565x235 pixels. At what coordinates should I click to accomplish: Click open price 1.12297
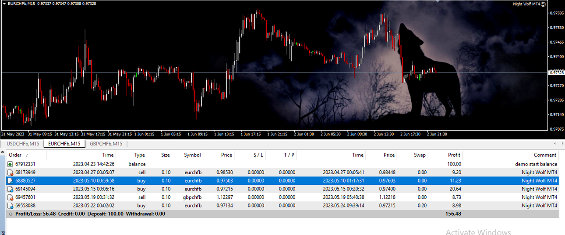224,197
